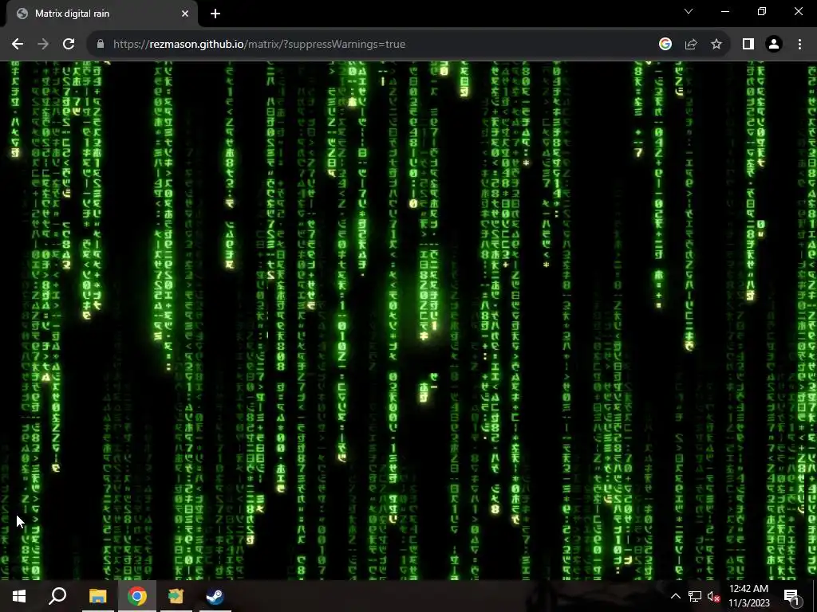Bookmark this tab with the star icon

(x=716, y=45)
